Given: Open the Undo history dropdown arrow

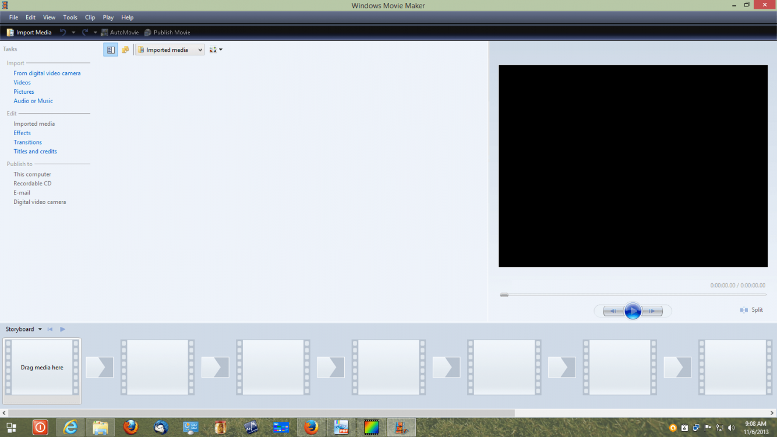Looking at the screenshot, I should 73,33.
